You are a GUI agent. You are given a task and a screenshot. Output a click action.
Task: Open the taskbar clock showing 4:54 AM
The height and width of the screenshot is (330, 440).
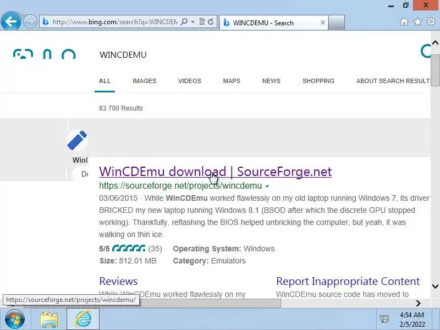coord(412,320)
